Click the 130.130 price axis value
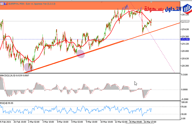192x124 pixels. tap(185, 15)
